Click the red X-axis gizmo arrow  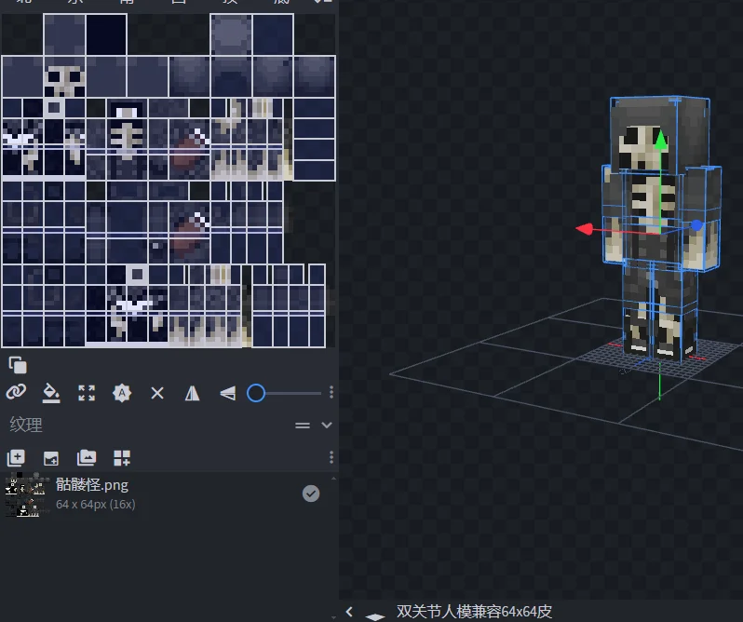(585, 229)
